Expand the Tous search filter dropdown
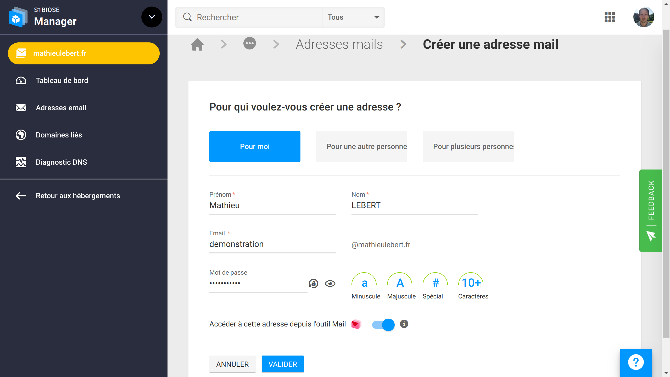Screen dimensions: 670x377 coord(353,17)
